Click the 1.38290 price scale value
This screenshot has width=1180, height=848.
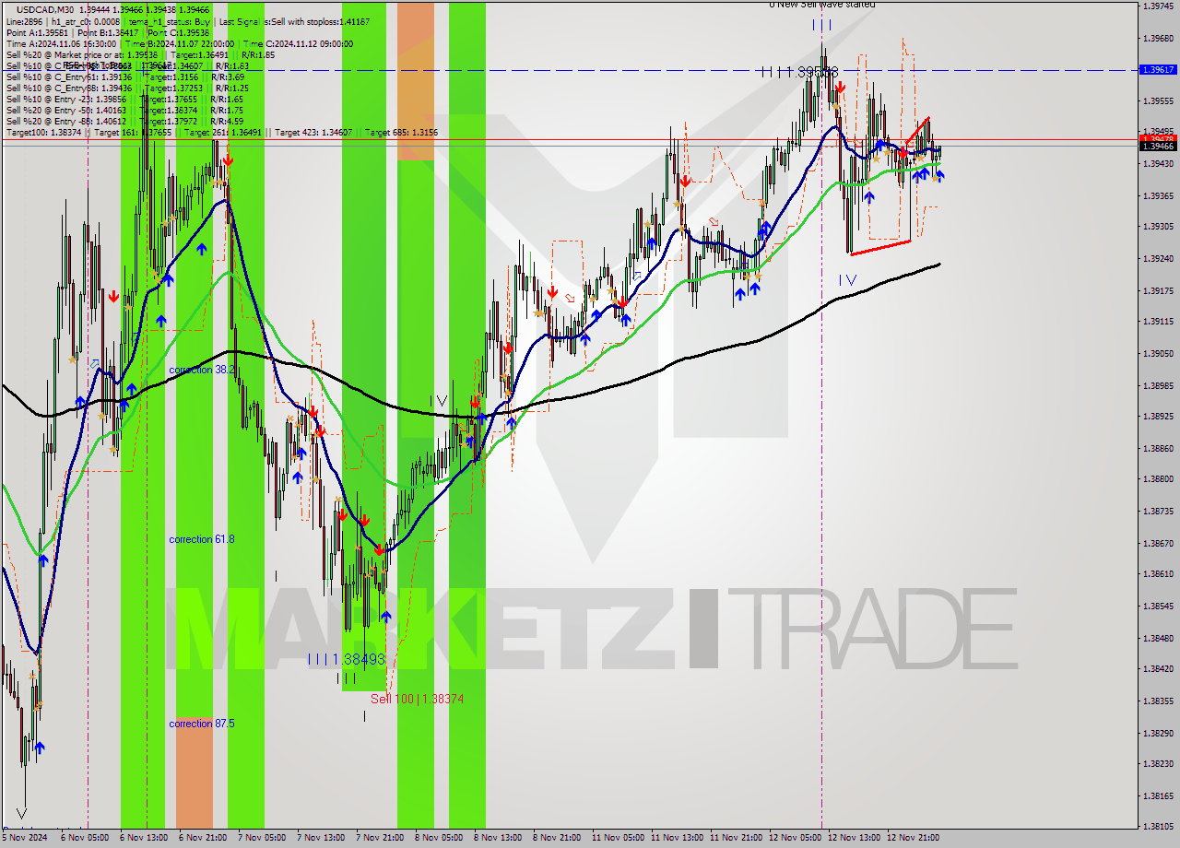pyautogui.click(x=1159, y=733)
